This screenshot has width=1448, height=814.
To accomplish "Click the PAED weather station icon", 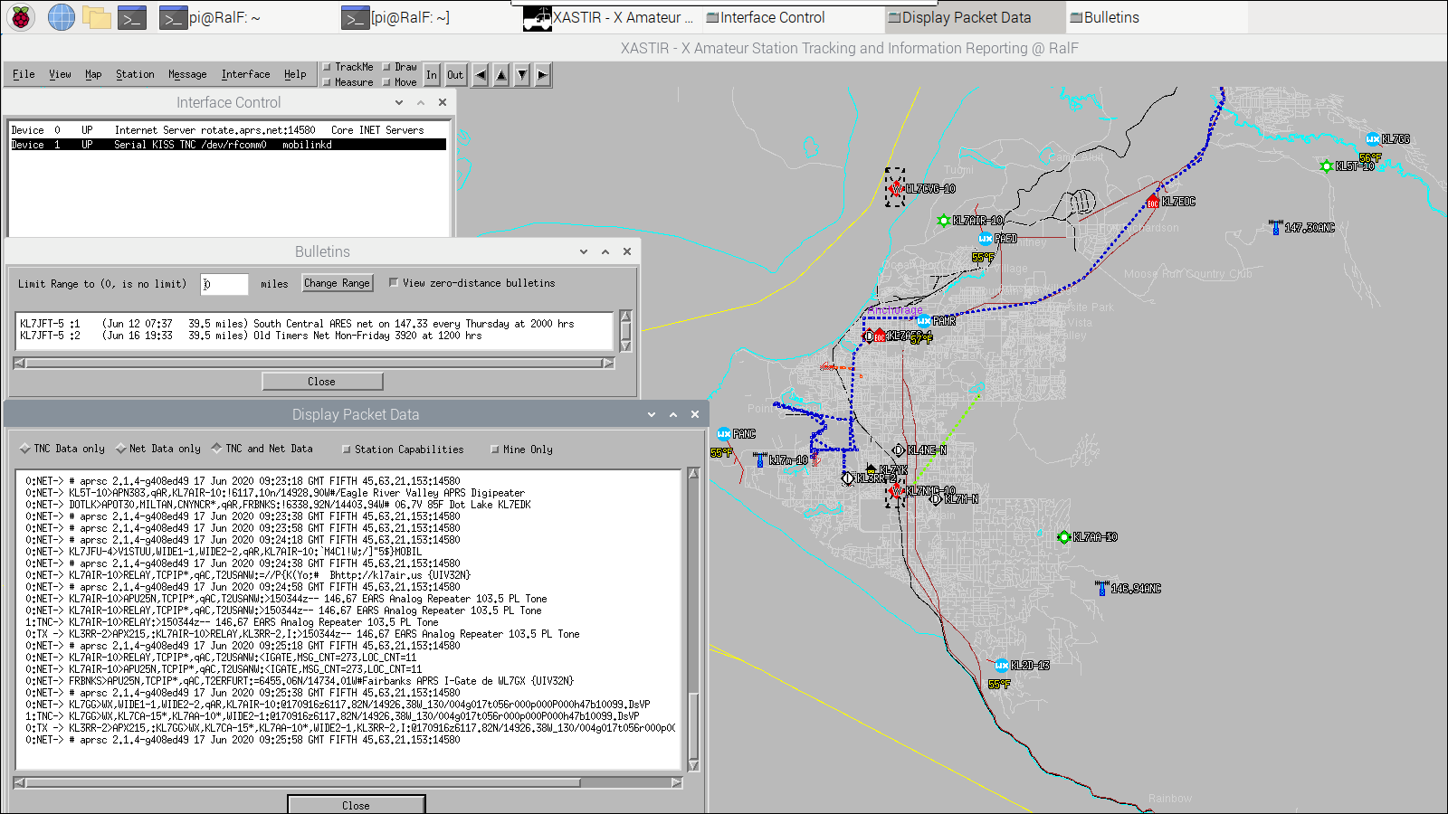I will click(986, 239).
